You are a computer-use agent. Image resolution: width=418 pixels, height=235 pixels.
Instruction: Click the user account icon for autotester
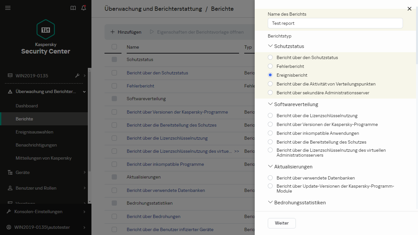pos(9,227)
